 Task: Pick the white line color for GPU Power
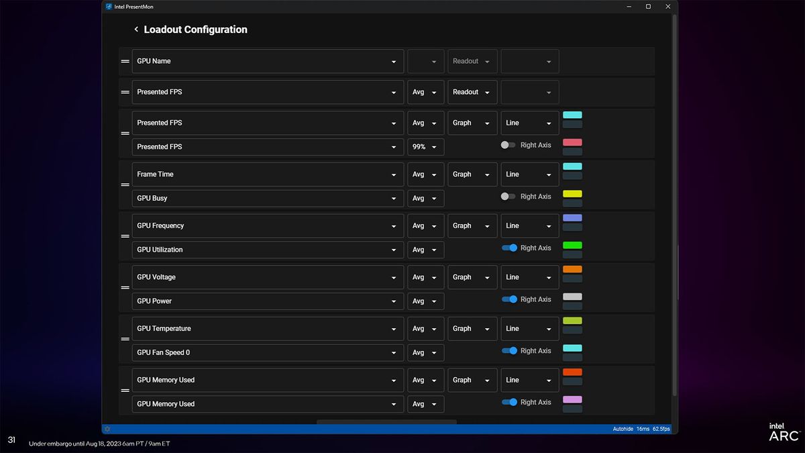(572, 297)
